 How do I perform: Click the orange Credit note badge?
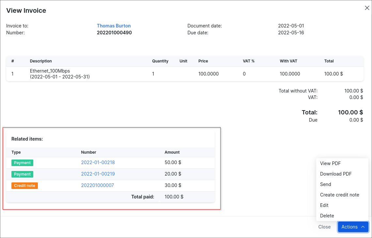point(24,186)
